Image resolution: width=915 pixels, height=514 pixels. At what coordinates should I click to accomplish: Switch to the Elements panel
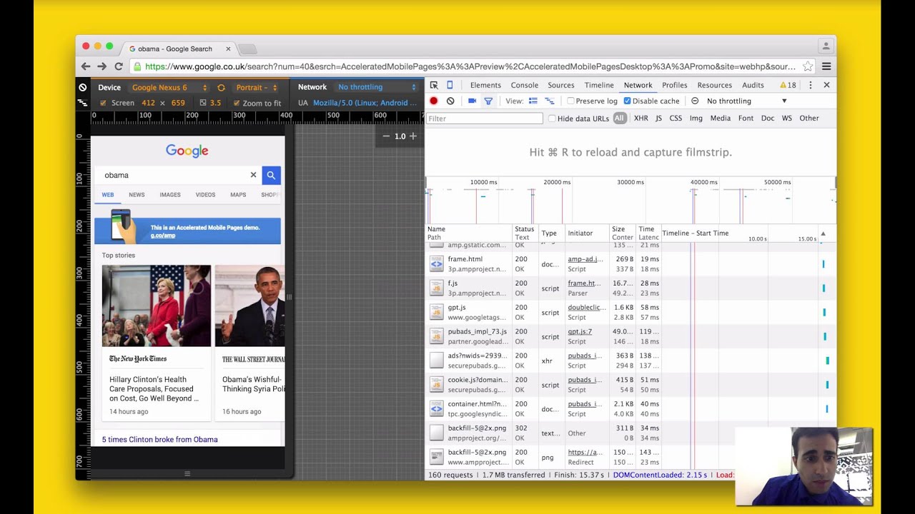pos(485,85)
